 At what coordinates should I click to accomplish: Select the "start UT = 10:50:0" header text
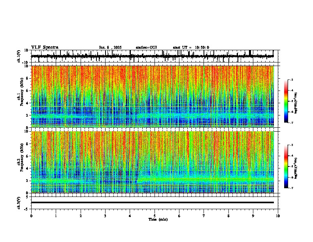191,47
